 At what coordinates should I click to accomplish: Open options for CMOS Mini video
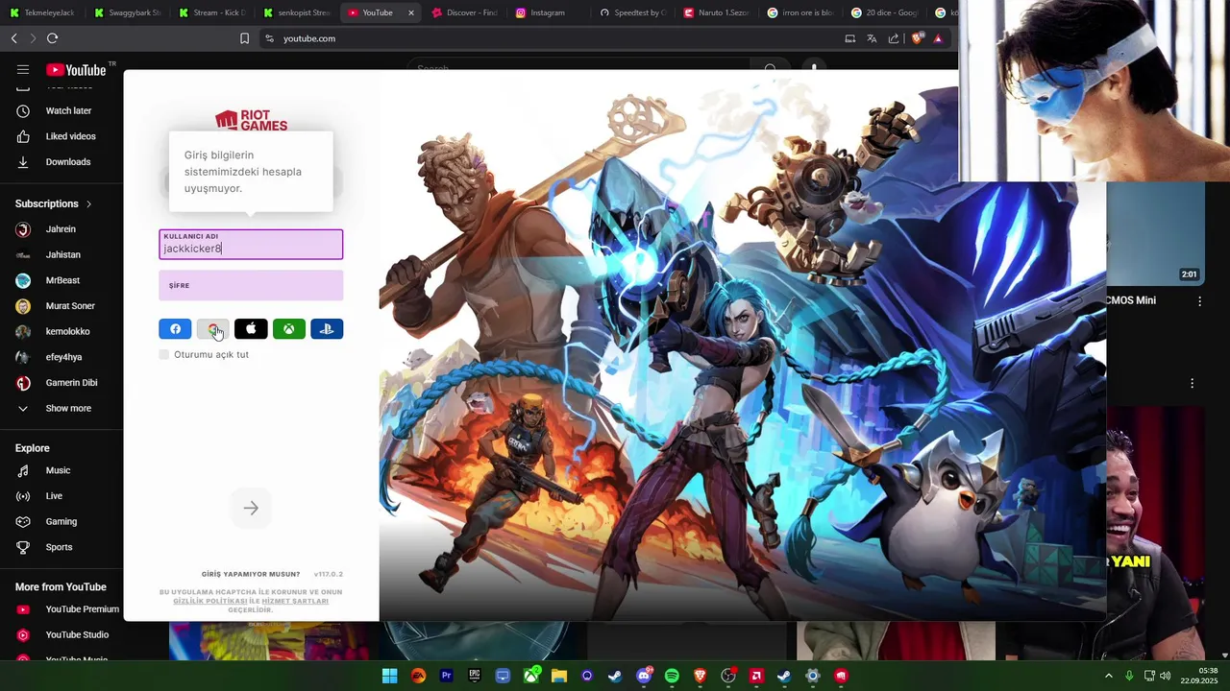[x=1199, y=301]
